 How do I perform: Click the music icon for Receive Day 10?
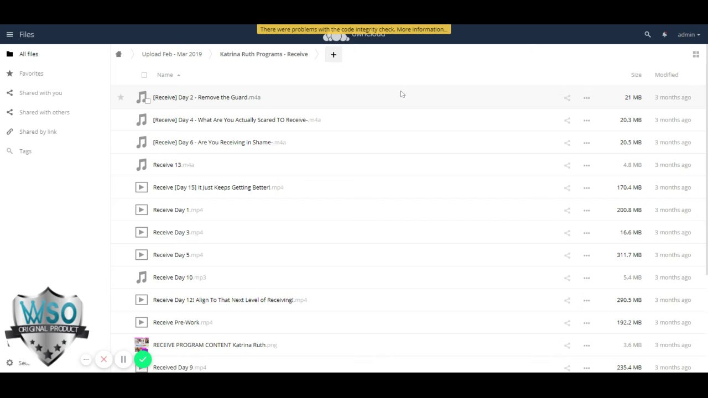tap(142, 277)
